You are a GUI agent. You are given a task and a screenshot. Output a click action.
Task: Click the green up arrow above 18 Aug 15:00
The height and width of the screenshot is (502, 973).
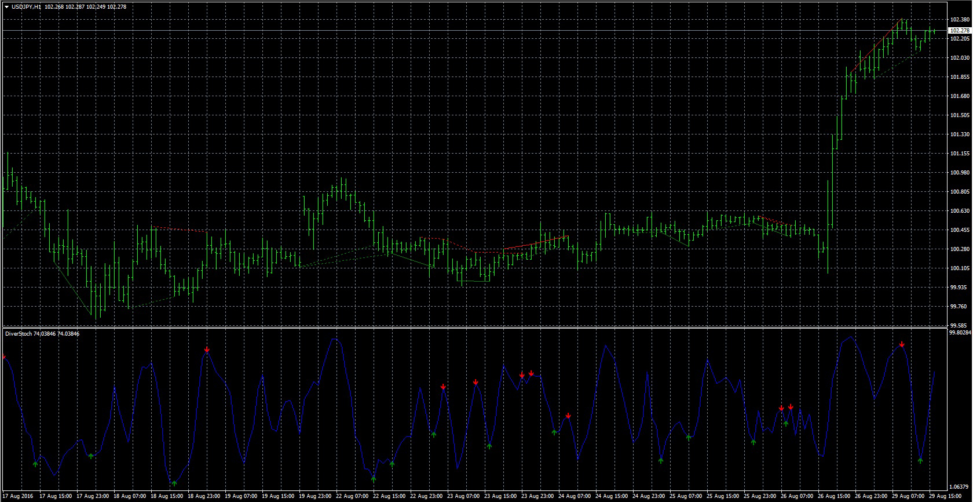tap(174, 482)
